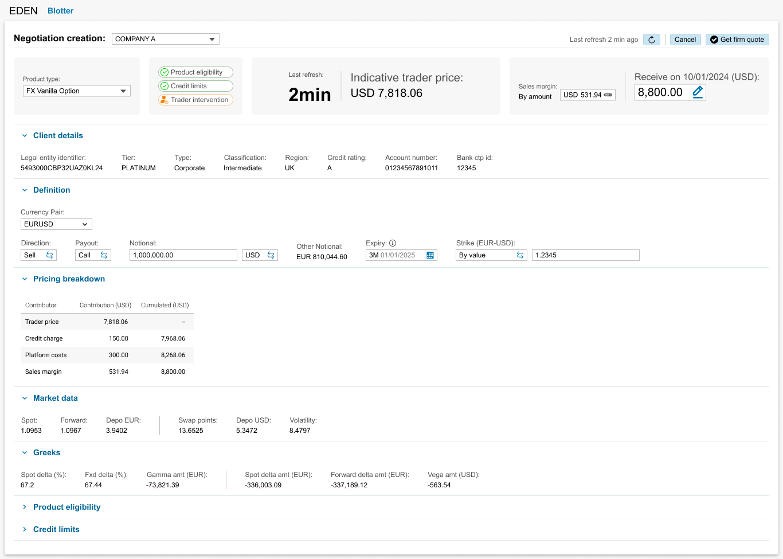Click the Contributor column header

click(41, 305)
